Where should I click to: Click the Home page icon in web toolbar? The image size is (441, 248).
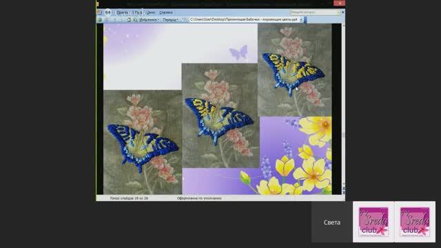[x=129, y=20]
